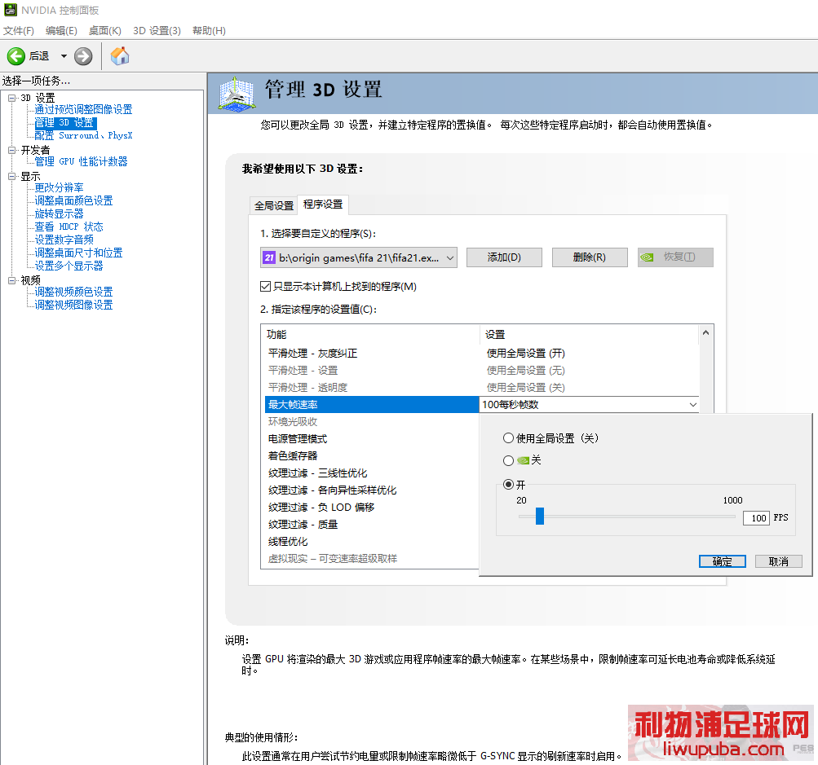
Task: Click the green Back arrow icon
Action: pyautogui.click(x=15, y=55)
